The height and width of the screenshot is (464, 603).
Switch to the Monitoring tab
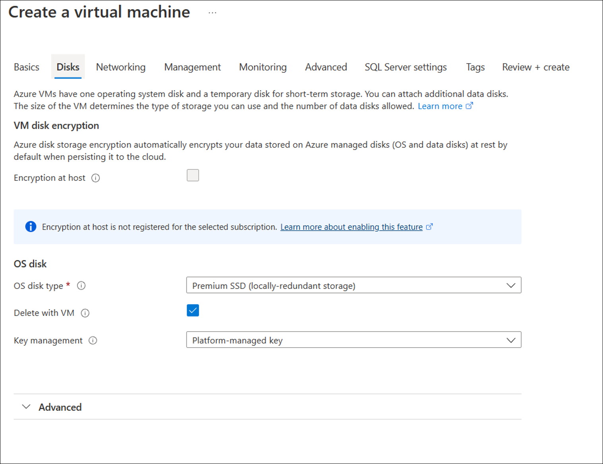[x=263, y=67]
